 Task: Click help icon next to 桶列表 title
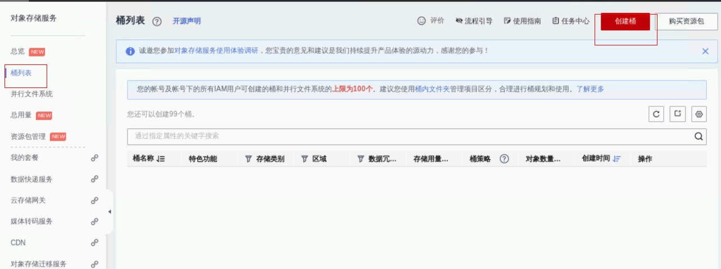157,21
